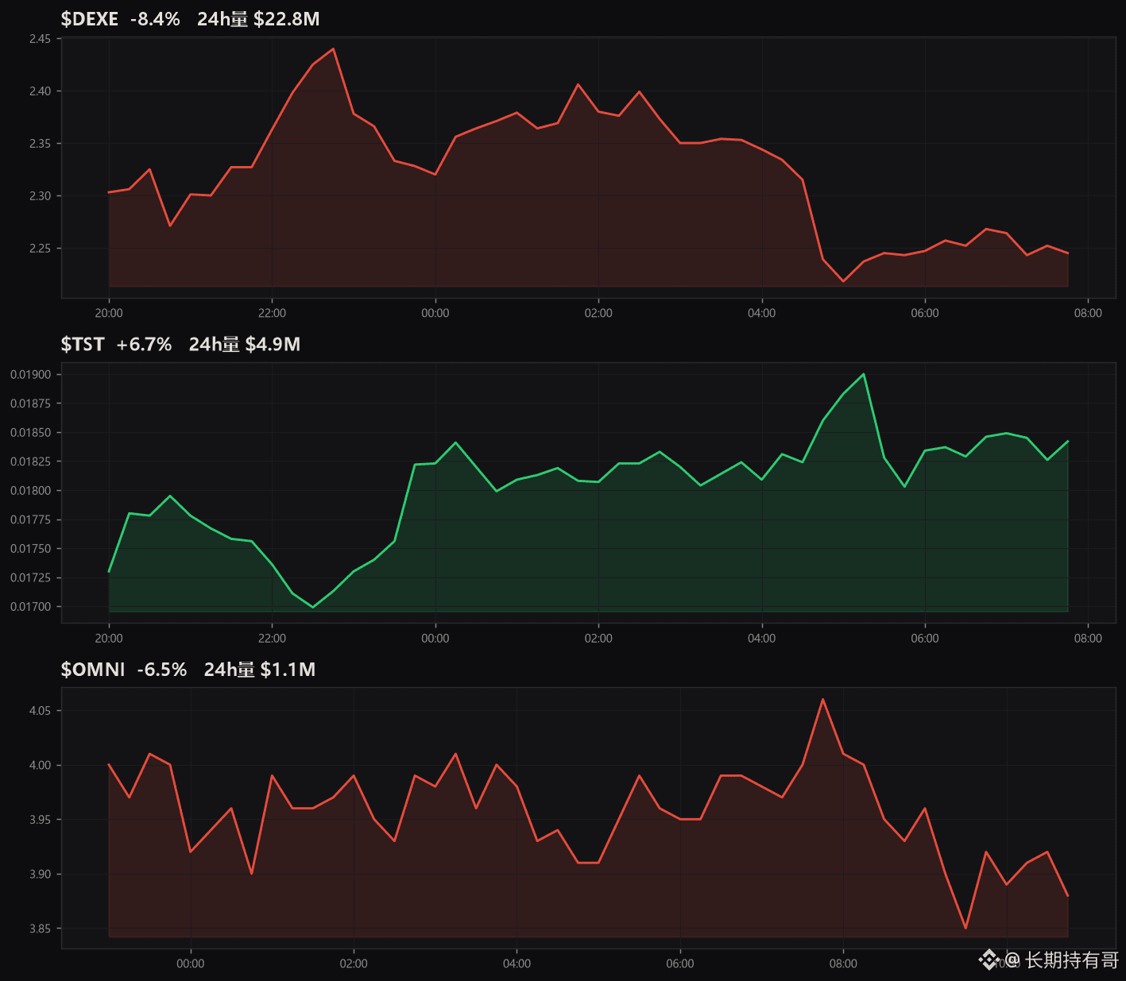The image size is (1126, 981).
Task: Click the -8.4% change on DEXE chart
Action: (x=155, y=19)
